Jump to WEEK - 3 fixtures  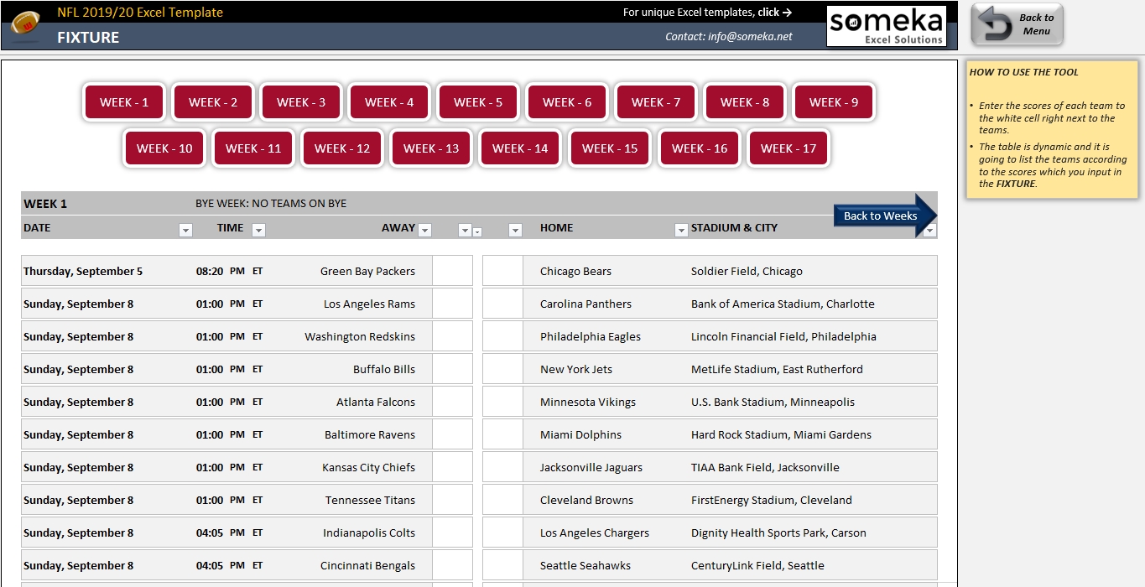(x=301, y=102)
